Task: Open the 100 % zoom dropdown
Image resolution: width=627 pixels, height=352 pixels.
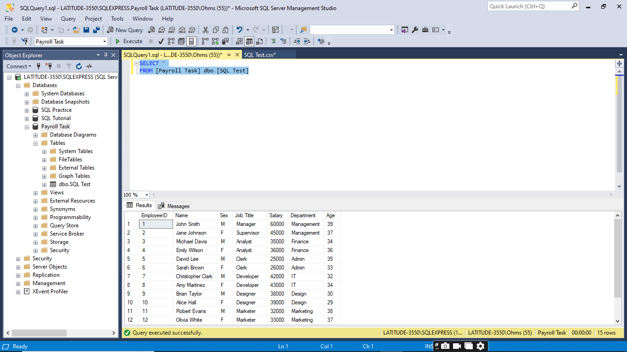Action: [x=147, y=195]
